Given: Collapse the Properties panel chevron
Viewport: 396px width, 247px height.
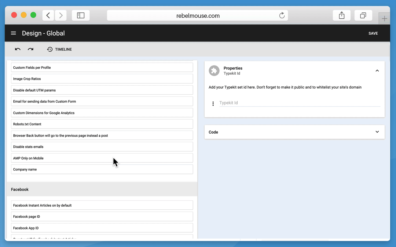Looking at the screenshot, I should (x=377, y=71).
